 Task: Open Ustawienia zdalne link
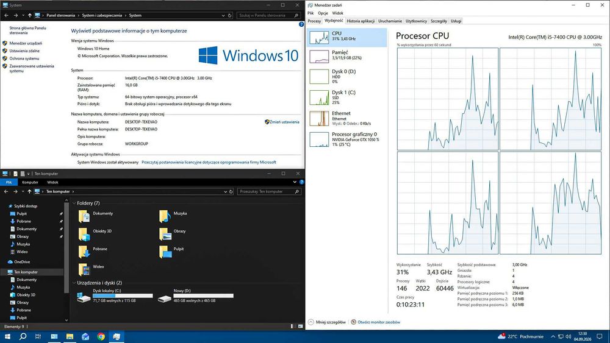coord(24,51)
